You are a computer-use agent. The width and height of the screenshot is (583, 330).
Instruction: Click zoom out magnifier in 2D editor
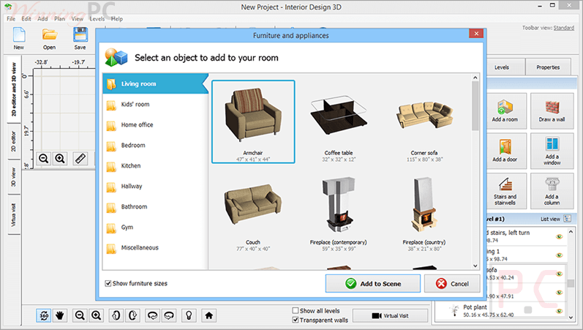click(x=43, y=159)
